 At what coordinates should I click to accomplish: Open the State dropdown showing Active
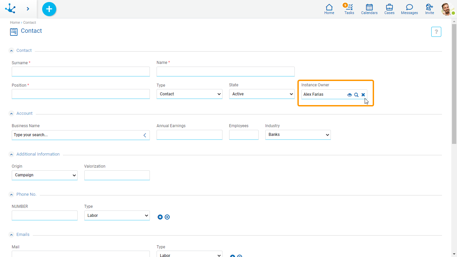262,94
